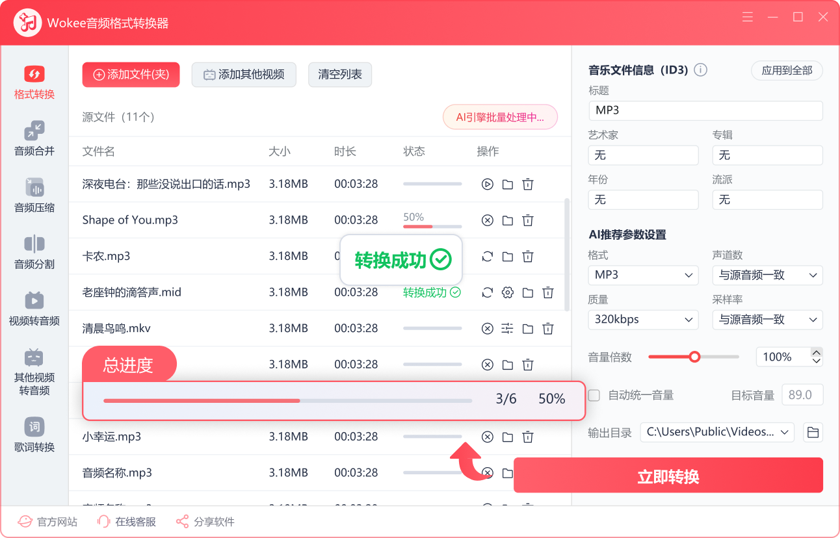Click the 标题 input showing MP3
The width and height of the screenshot is (840, 538).
[705, 110]
